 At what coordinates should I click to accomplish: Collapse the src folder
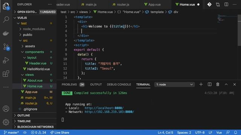click(x=34, y=40)
